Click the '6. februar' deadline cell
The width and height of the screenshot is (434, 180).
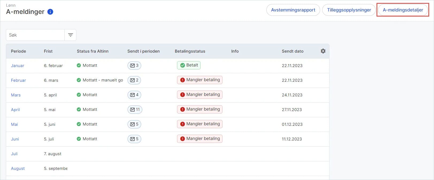pyautogui.click(x=53, y=66)
